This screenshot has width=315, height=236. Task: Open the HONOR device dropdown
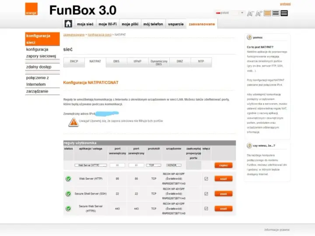pyautogui.click(x=174, y=165)
